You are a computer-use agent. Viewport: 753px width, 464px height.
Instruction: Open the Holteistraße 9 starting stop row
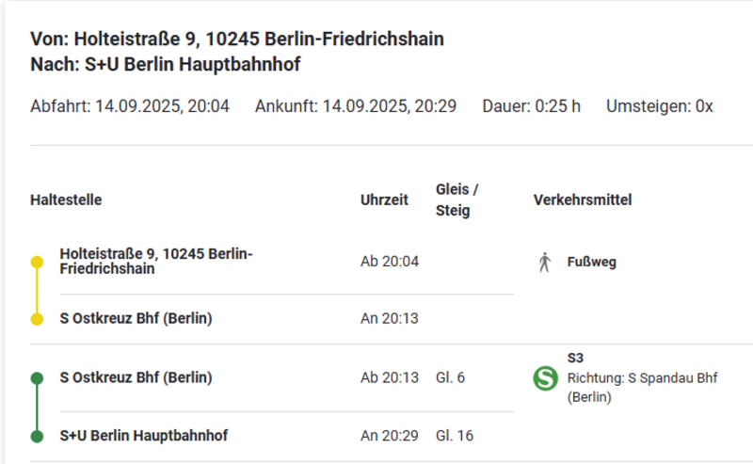point(156,261)
